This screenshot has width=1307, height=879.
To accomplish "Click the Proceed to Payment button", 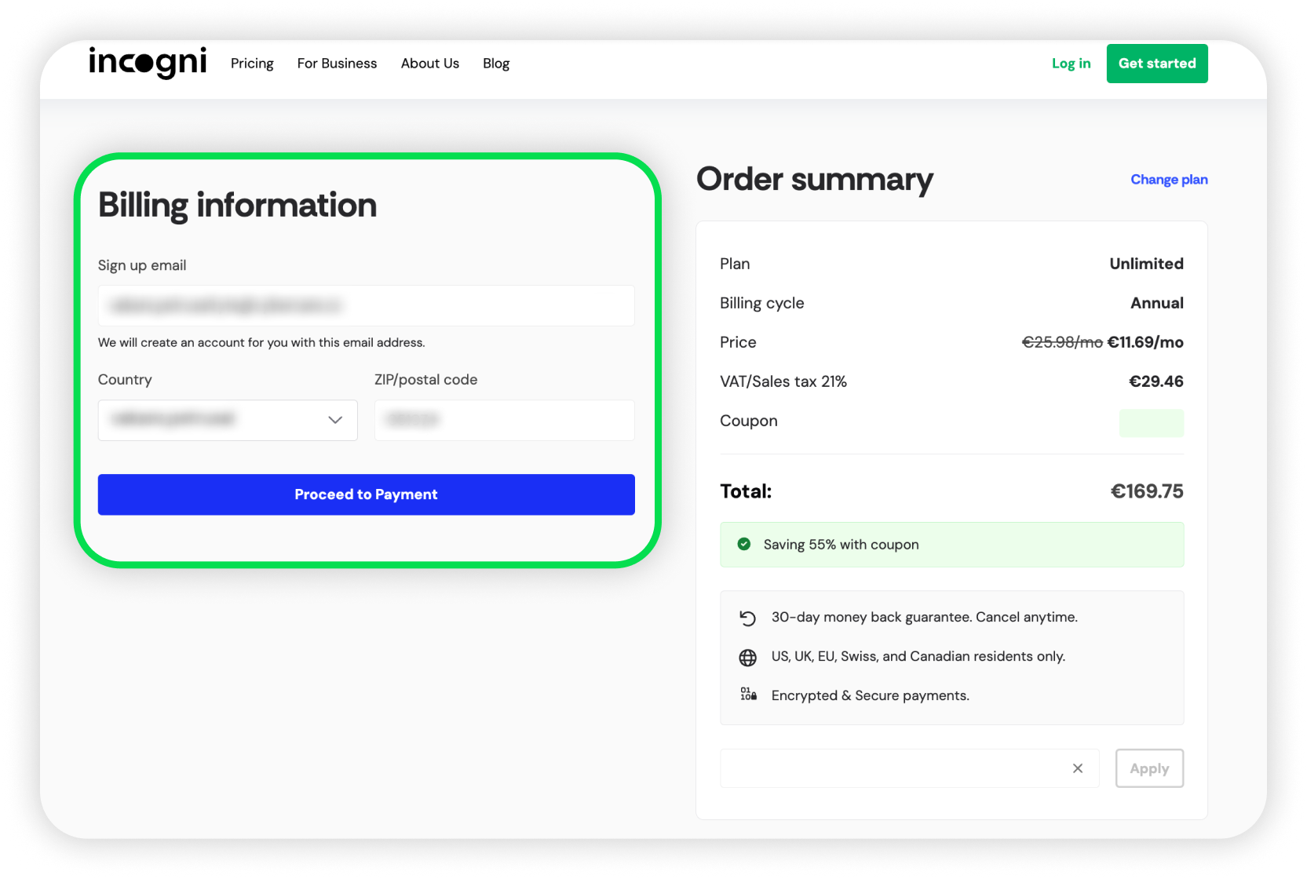I will point(366,494).
